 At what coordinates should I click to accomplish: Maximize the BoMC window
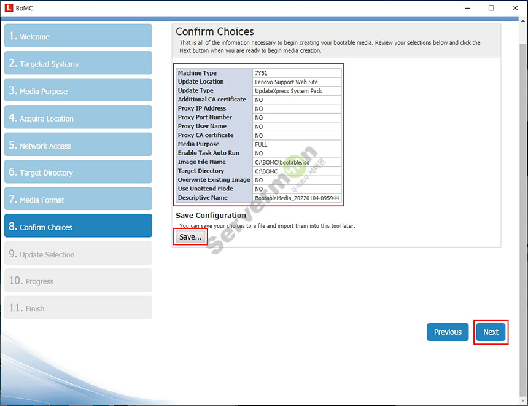[491, 8]
